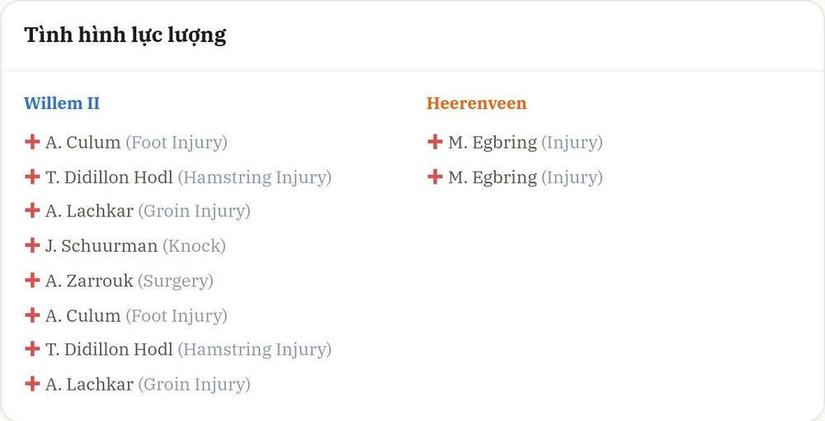825x421 pixels.
Task: Select the red cross icon of the second A. Culum entry
Action: point(32,315)
